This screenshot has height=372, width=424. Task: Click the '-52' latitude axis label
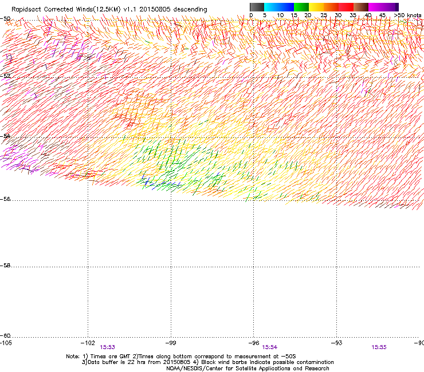click(x=5, y=76)
